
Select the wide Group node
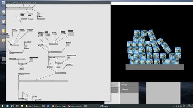tap(43, 81)
